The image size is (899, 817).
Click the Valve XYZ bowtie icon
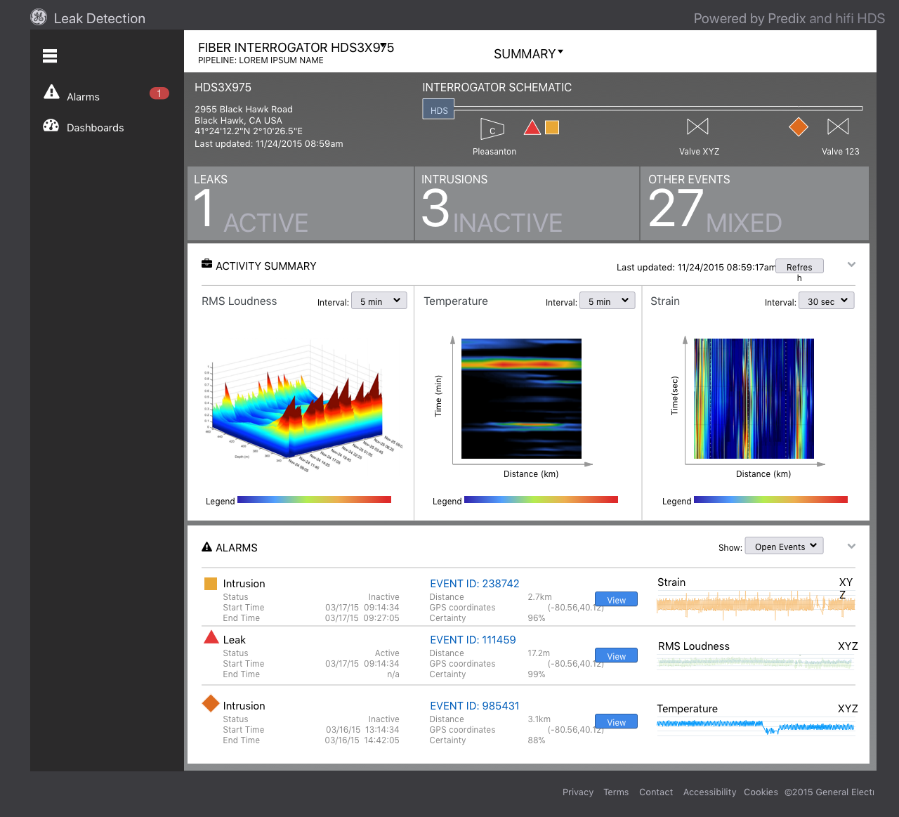coord(697,126)
